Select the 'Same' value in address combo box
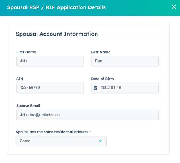Screen dimensions: 180x163 click(25, 141)
